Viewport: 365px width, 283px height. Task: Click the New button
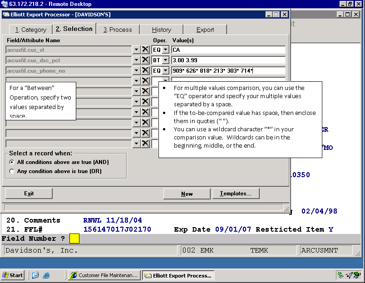coord(187,194)
